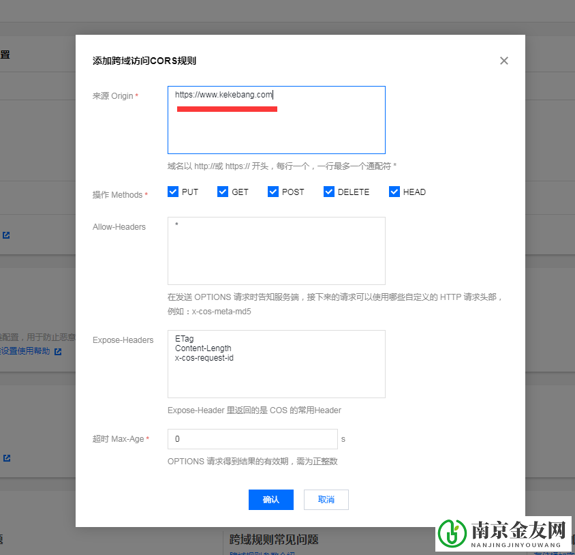Image resolution: width=575 pixels, height=555 pixels.
Task: Click the upper external link icon in left sidebar
Action: coord(5,235)
